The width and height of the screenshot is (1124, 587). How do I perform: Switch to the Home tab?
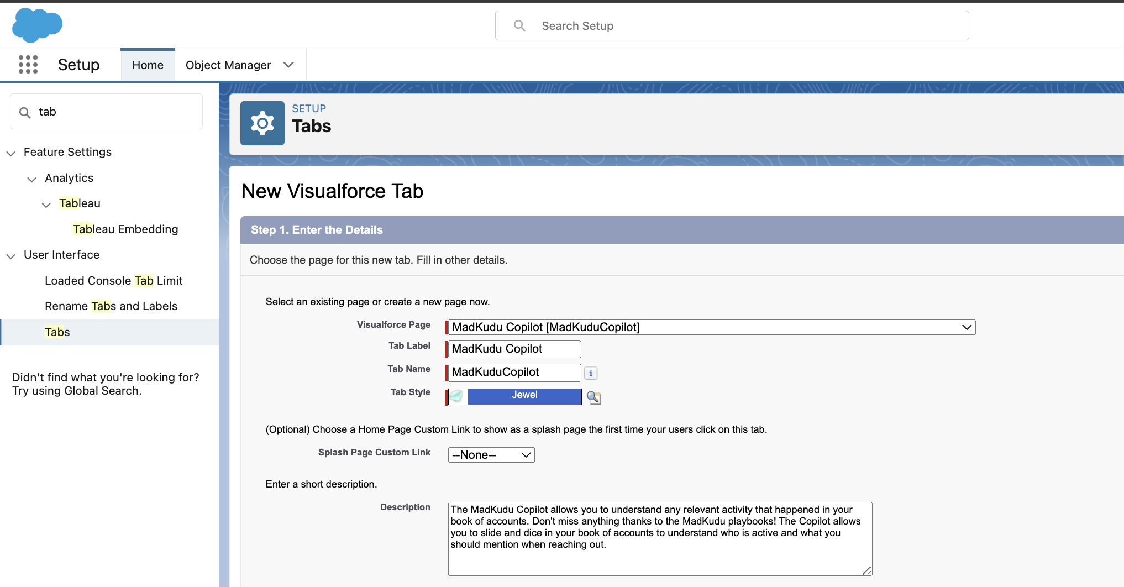pyautogui.click(x=148, y=65)
